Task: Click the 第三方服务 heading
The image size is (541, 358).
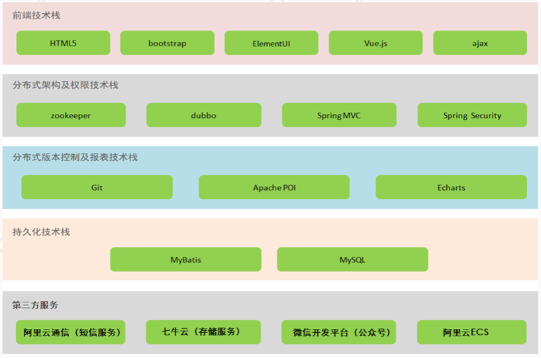Action: tap(35, 305)
